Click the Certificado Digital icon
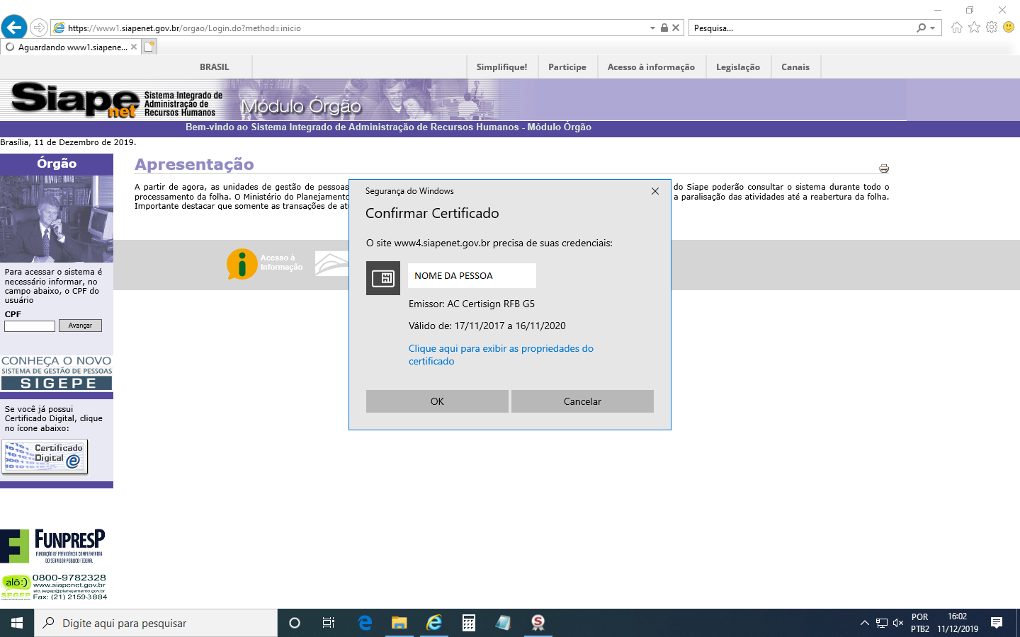 [x=45, y=457]
